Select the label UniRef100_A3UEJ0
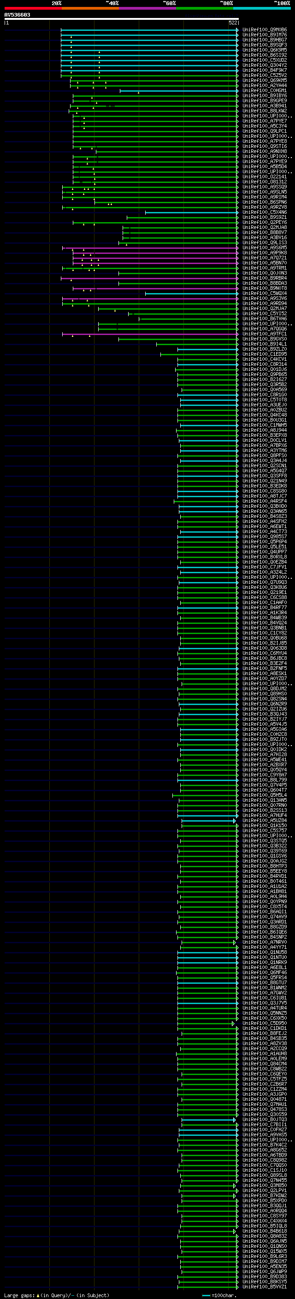The height and width of the screenshot is (1299, 295). point(265,405)
